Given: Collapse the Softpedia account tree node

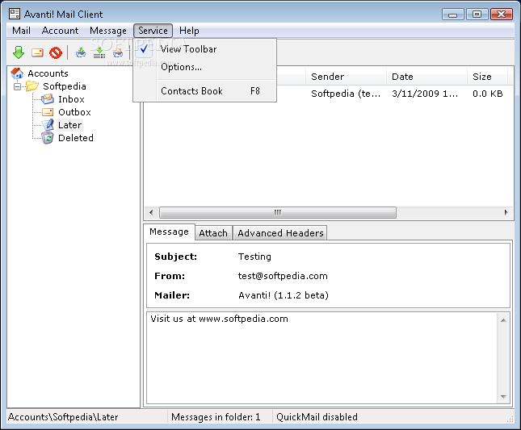Looking at the screenshot, I should (17, 86).
